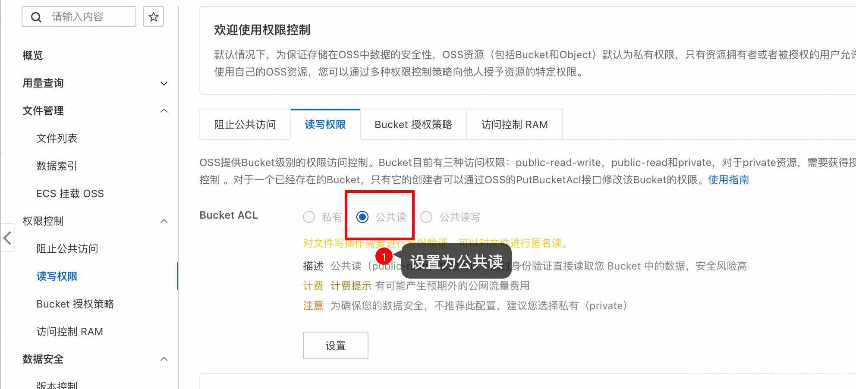Select 数据索引 in the sidebar
Image resolution: width=856 pixels, height=389 pixels.
[57, 166]
